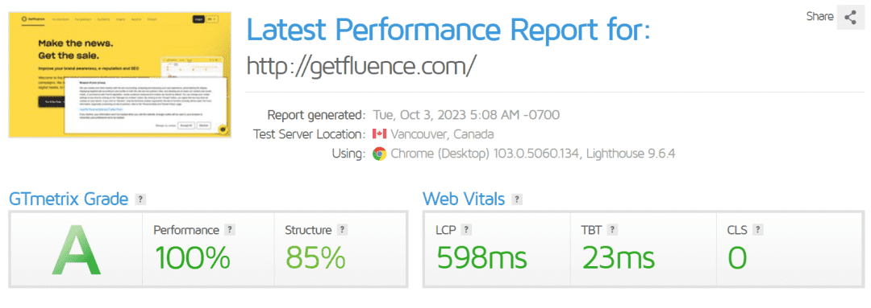Select the 85% Structure score
This screenshot has width=871, height=308.
pos(315,257)
